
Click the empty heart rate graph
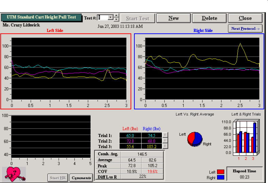(51, 136)
